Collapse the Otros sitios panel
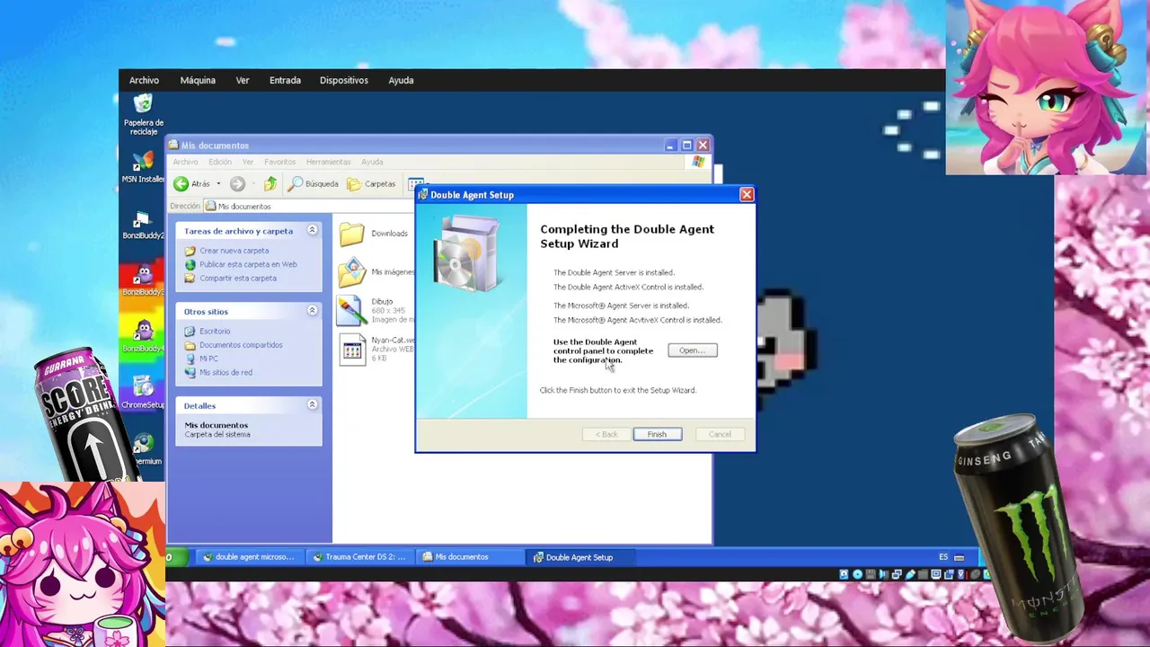The height and width of the screenshot is (647, 1150). tap(313, 310)
